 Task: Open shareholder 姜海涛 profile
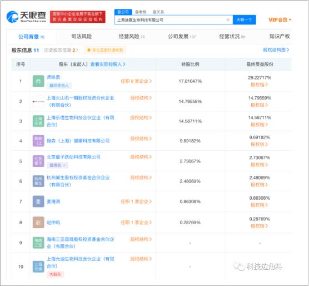53,201
